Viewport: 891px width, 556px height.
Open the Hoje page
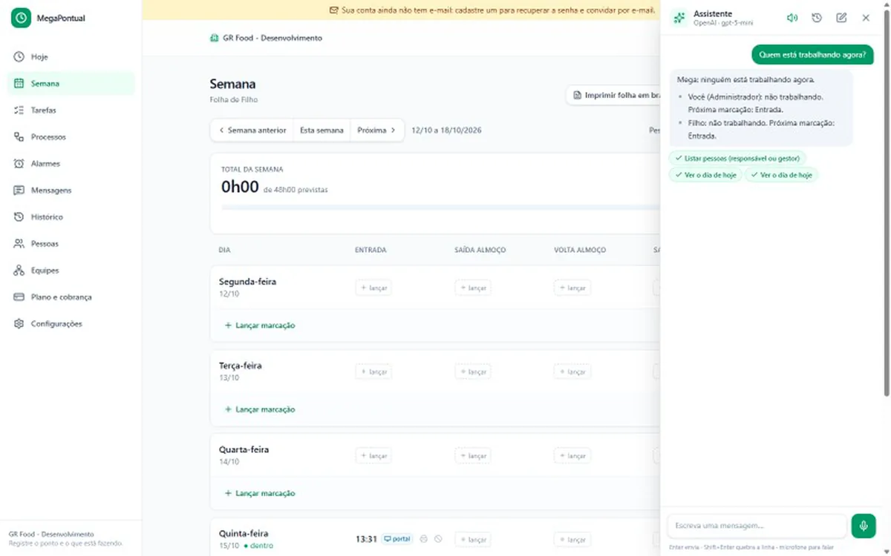[x=71, y=57]
